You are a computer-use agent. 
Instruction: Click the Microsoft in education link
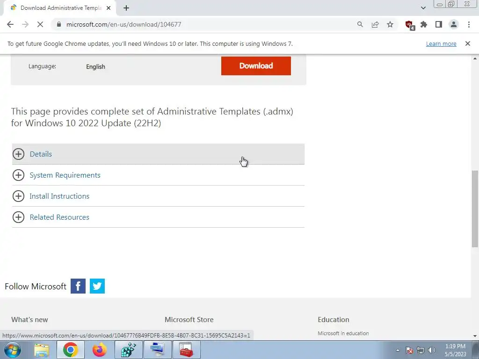point(343,333)
